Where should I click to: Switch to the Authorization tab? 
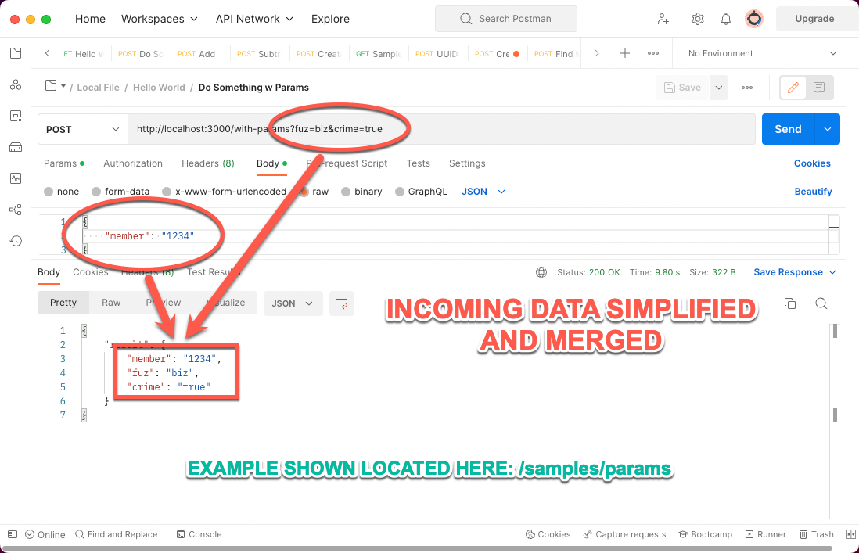click(133, 163)
